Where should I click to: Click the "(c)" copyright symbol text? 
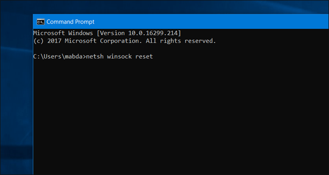point(39,41)
